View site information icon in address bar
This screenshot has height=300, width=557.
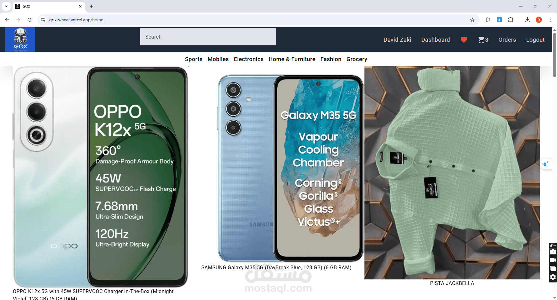tap(43, 20)
